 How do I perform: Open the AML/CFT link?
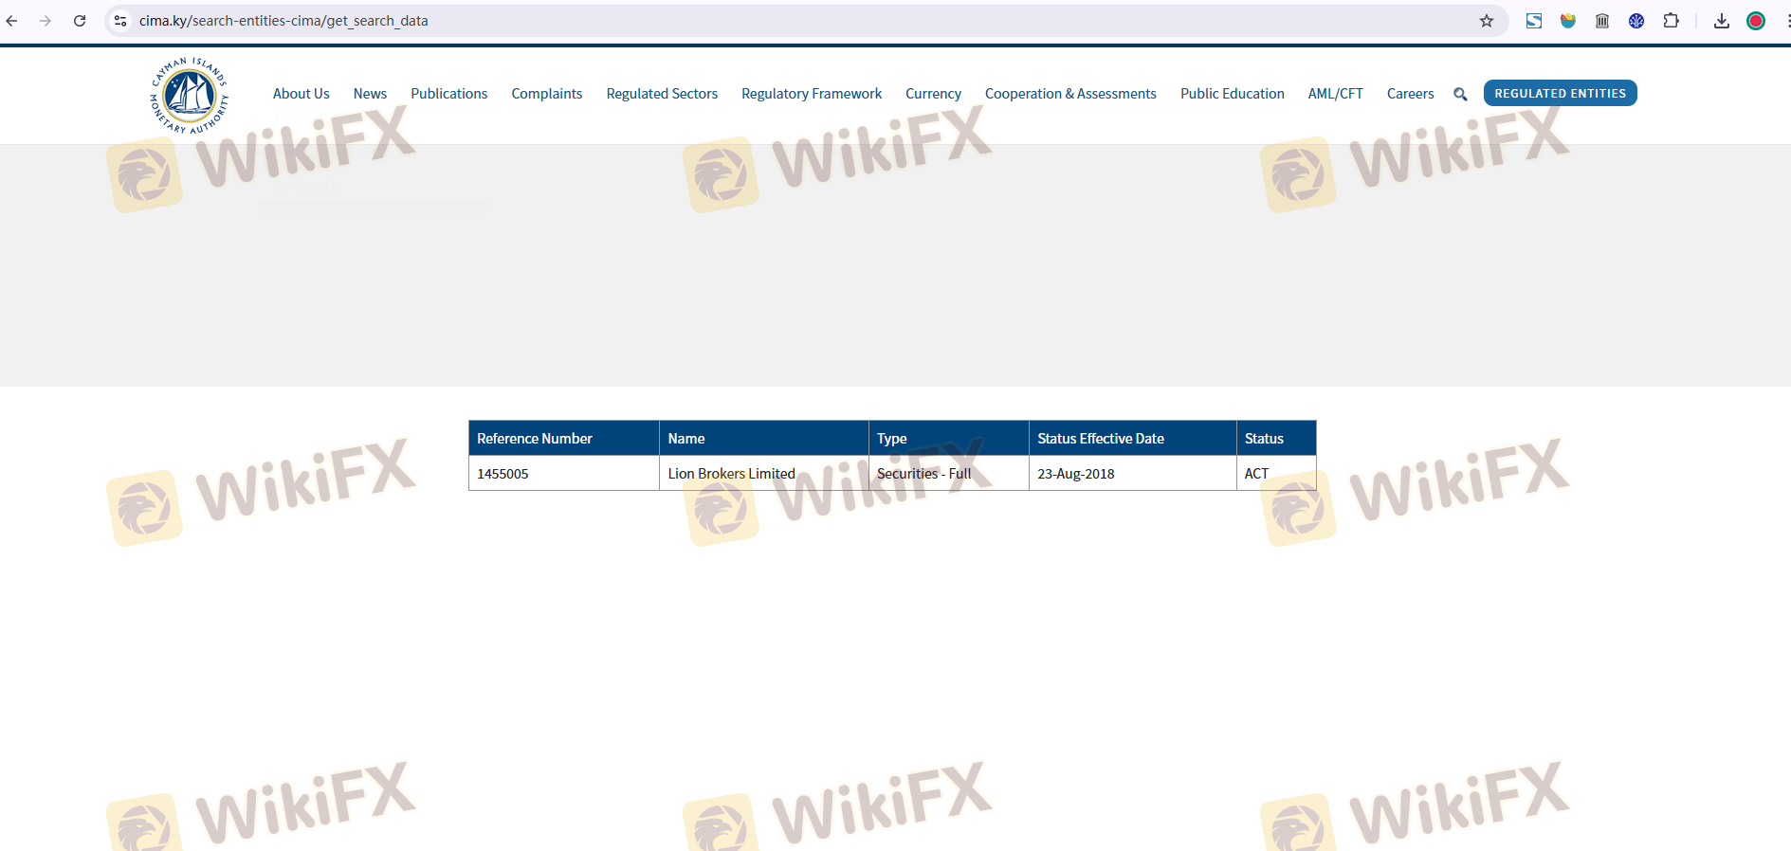(1335, 94)
